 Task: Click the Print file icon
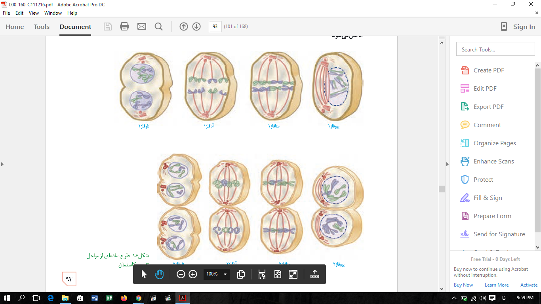[x=124, y=27]
